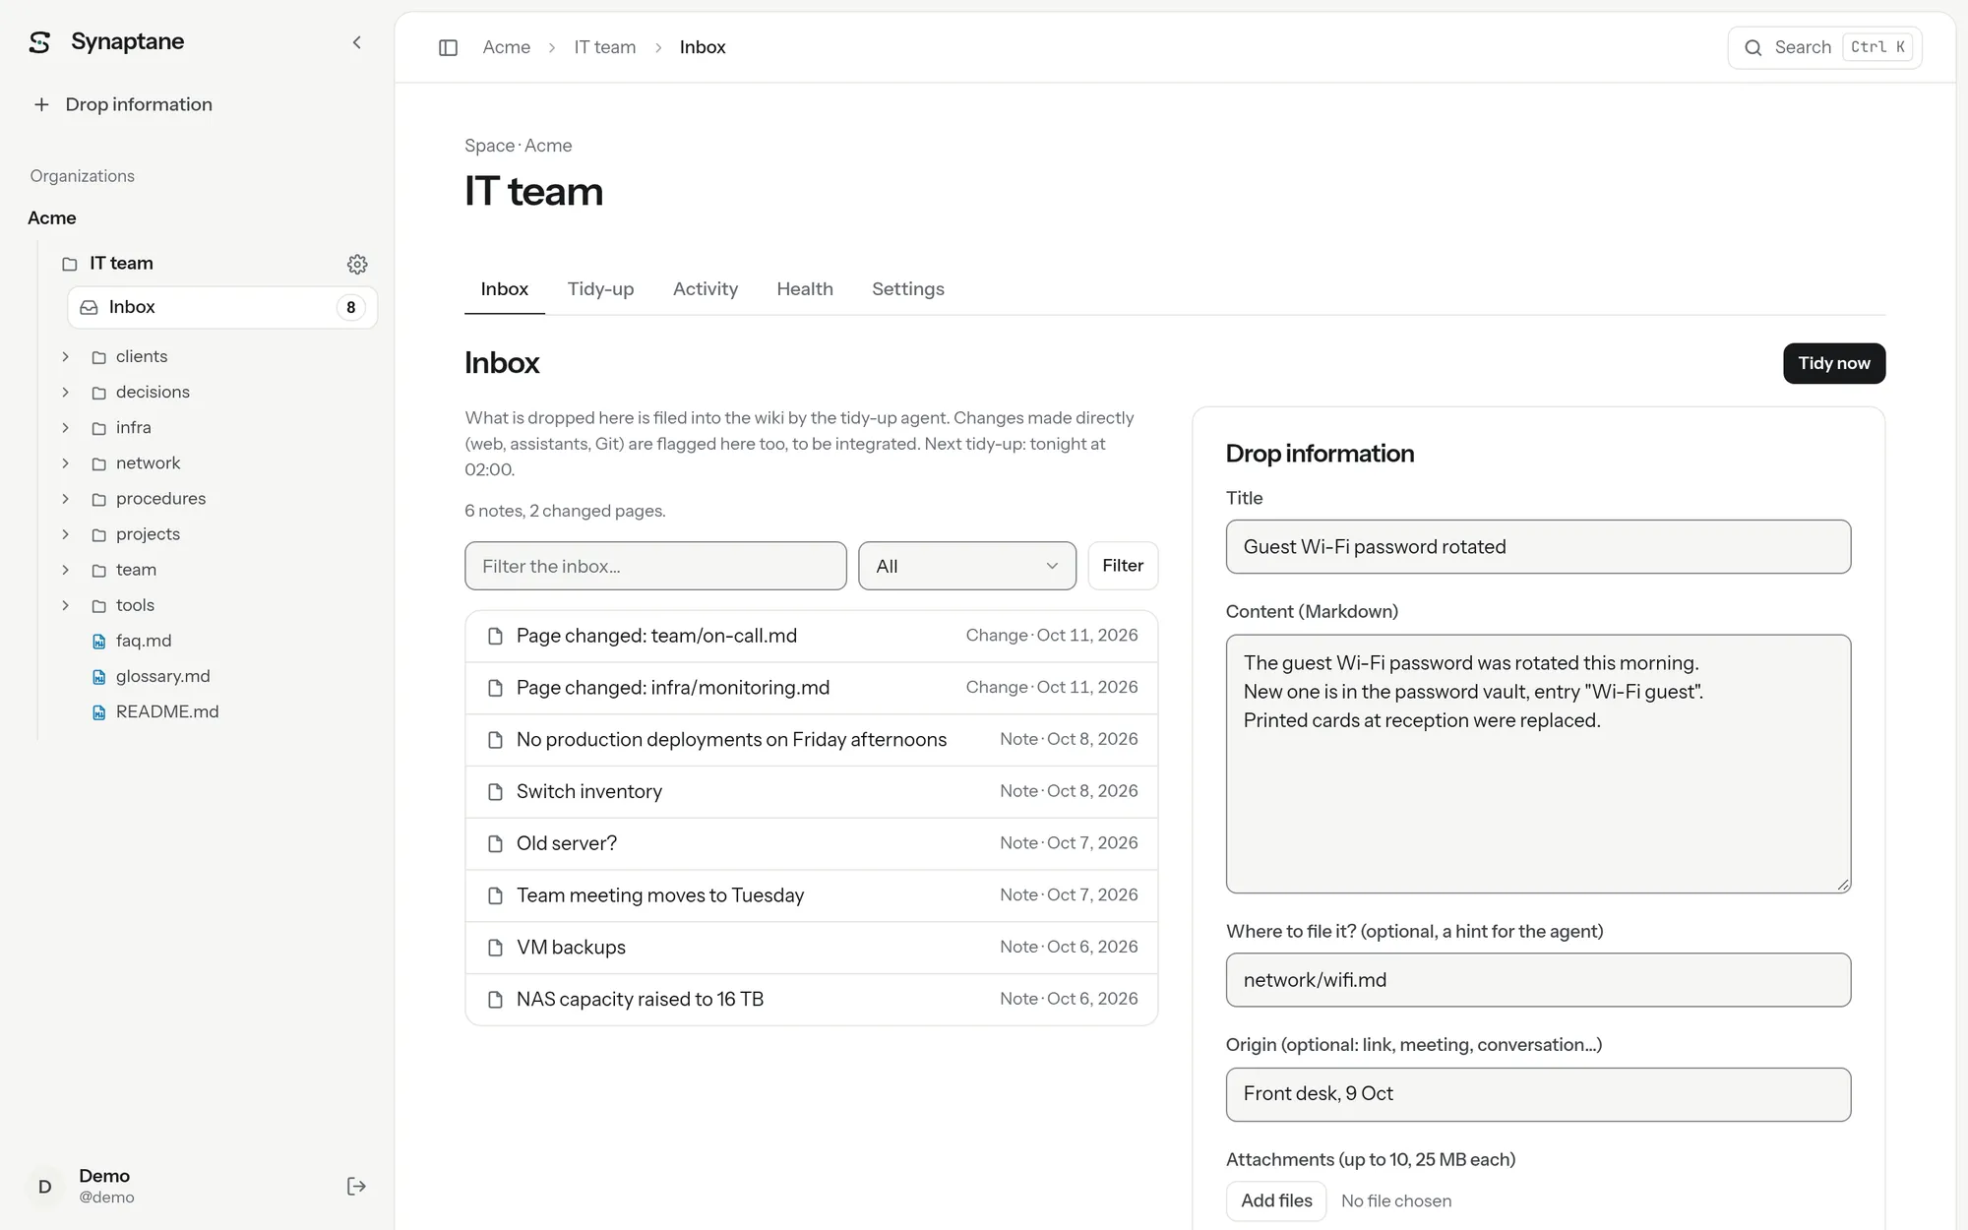Open NAS capacity raised to 16 TB note

click(812, 999)
